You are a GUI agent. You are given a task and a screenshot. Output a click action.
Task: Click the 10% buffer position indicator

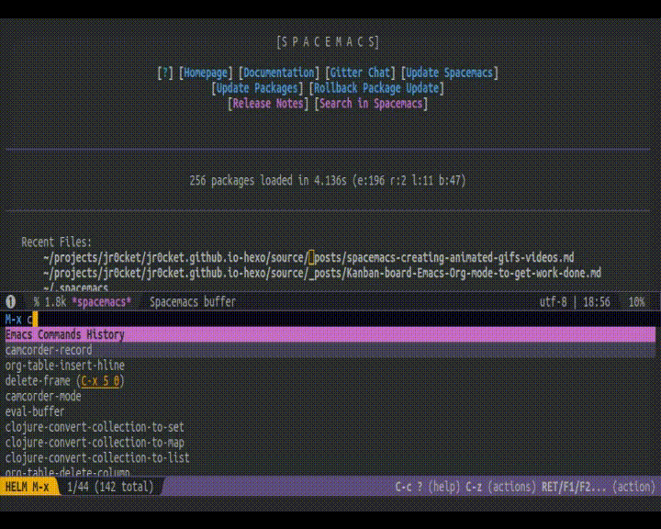636,302
